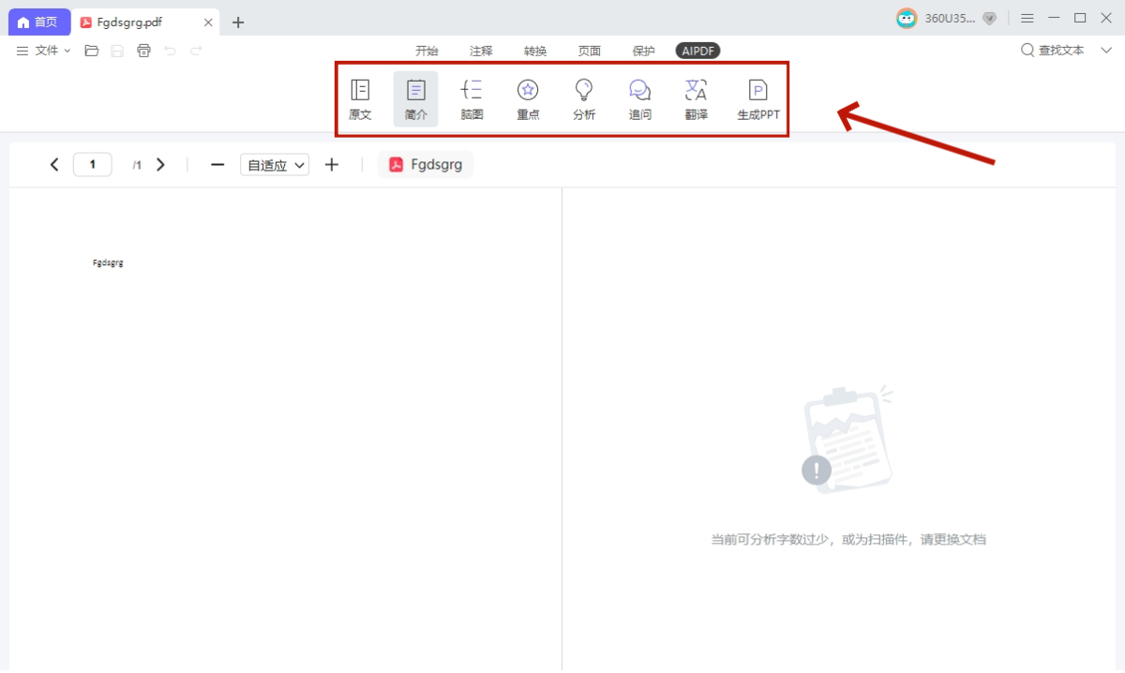Click the 当前可分析字数过少 message text
Viewport: 1125px width, 673px height.
[848, 539]
